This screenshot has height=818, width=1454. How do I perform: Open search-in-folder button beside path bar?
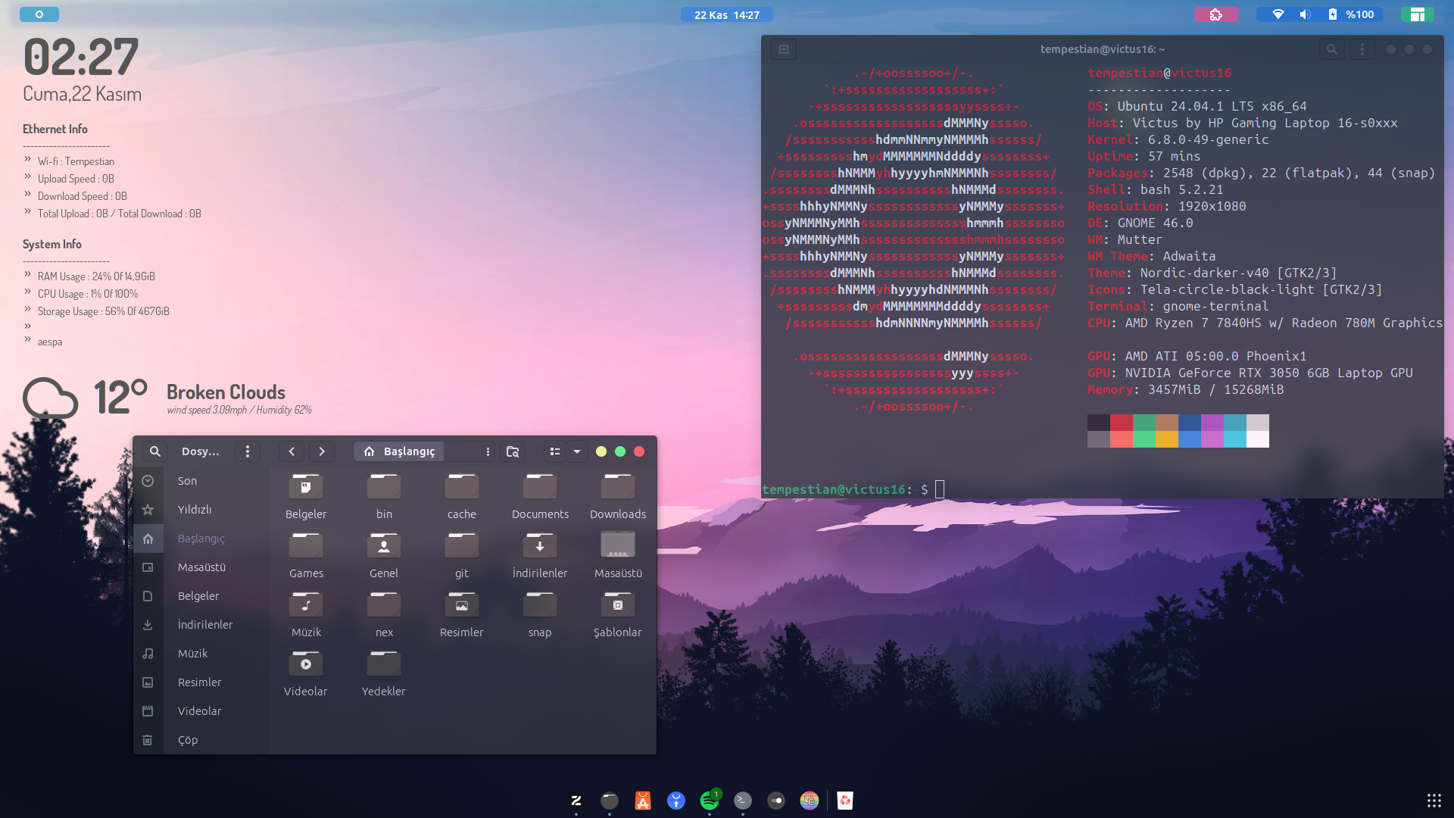tap(513, 451)
